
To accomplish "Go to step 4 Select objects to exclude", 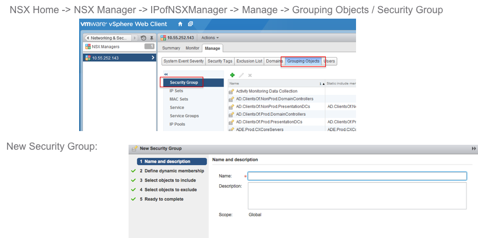I will 168,190.
